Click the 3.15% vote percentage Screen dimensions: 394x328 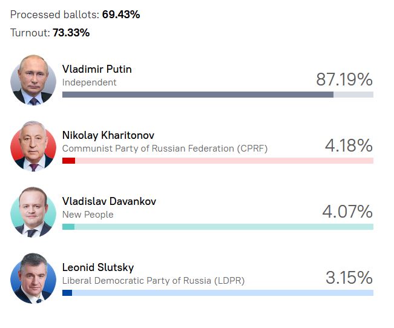349,278
